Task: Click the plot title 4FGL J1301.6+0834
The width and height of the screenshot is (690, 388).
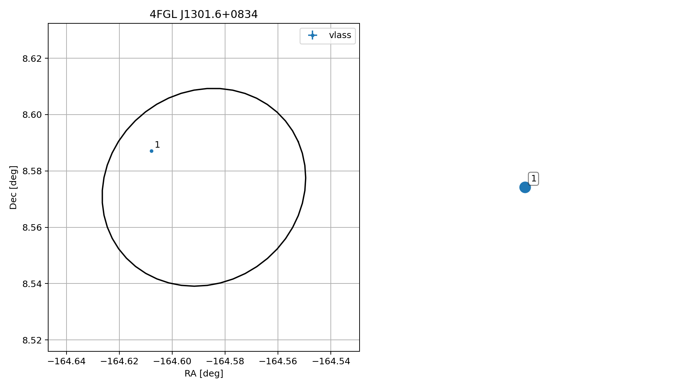Action: click(x=204, y=14)
